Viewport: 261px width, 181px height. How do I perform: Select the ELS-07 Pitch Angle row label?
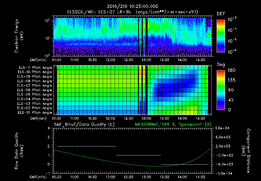click(35, 85)
